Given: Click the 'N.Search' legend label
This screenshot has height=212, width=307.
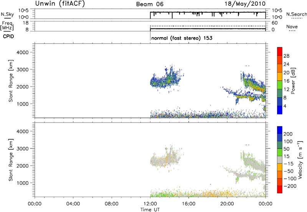Looking at the screenshot, I should 297,14.
